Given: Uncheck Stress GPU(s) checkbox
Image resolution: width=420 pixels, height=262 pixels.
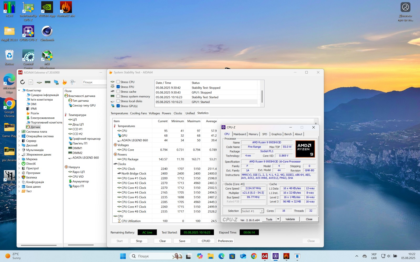Looking at the screenshot, I should point(118,106).
